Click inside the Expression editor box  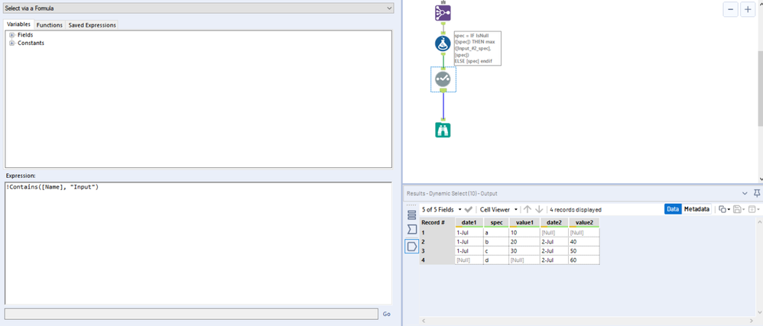(198, 243)
